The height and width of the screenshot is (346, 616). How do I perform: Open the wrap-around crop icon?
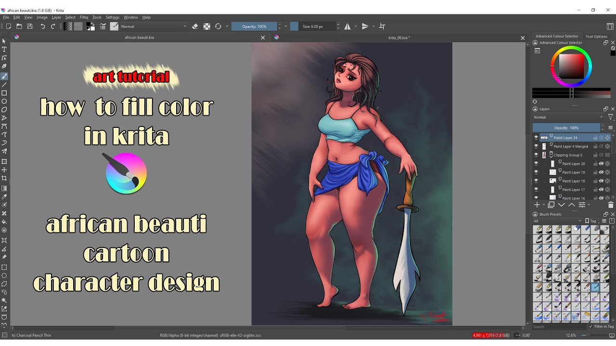pyautogui.click(x=383, y=26)
